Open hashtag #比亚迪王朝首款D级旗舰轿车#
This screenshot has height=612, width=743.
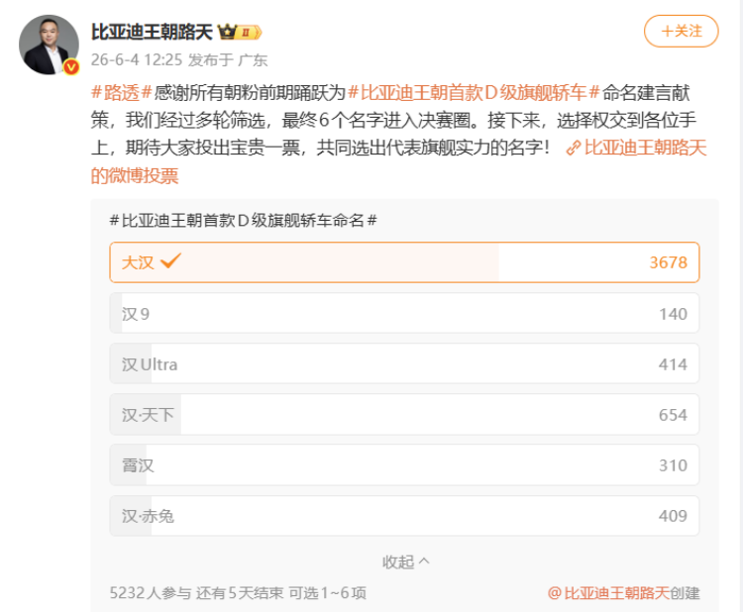click(x=475, y=92)
